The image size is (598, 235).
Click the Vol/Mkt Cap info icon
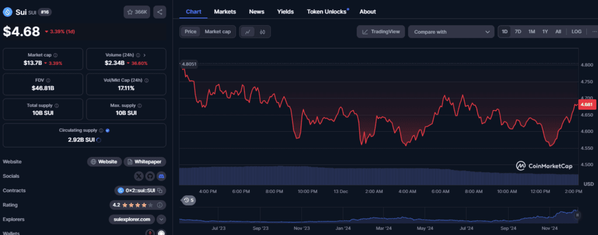[x=147, y=80]
